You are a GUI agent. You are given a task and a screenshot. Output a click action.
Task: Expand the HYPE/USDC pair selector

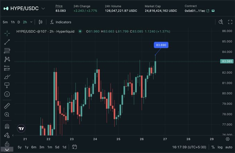(x=43, y=9)
